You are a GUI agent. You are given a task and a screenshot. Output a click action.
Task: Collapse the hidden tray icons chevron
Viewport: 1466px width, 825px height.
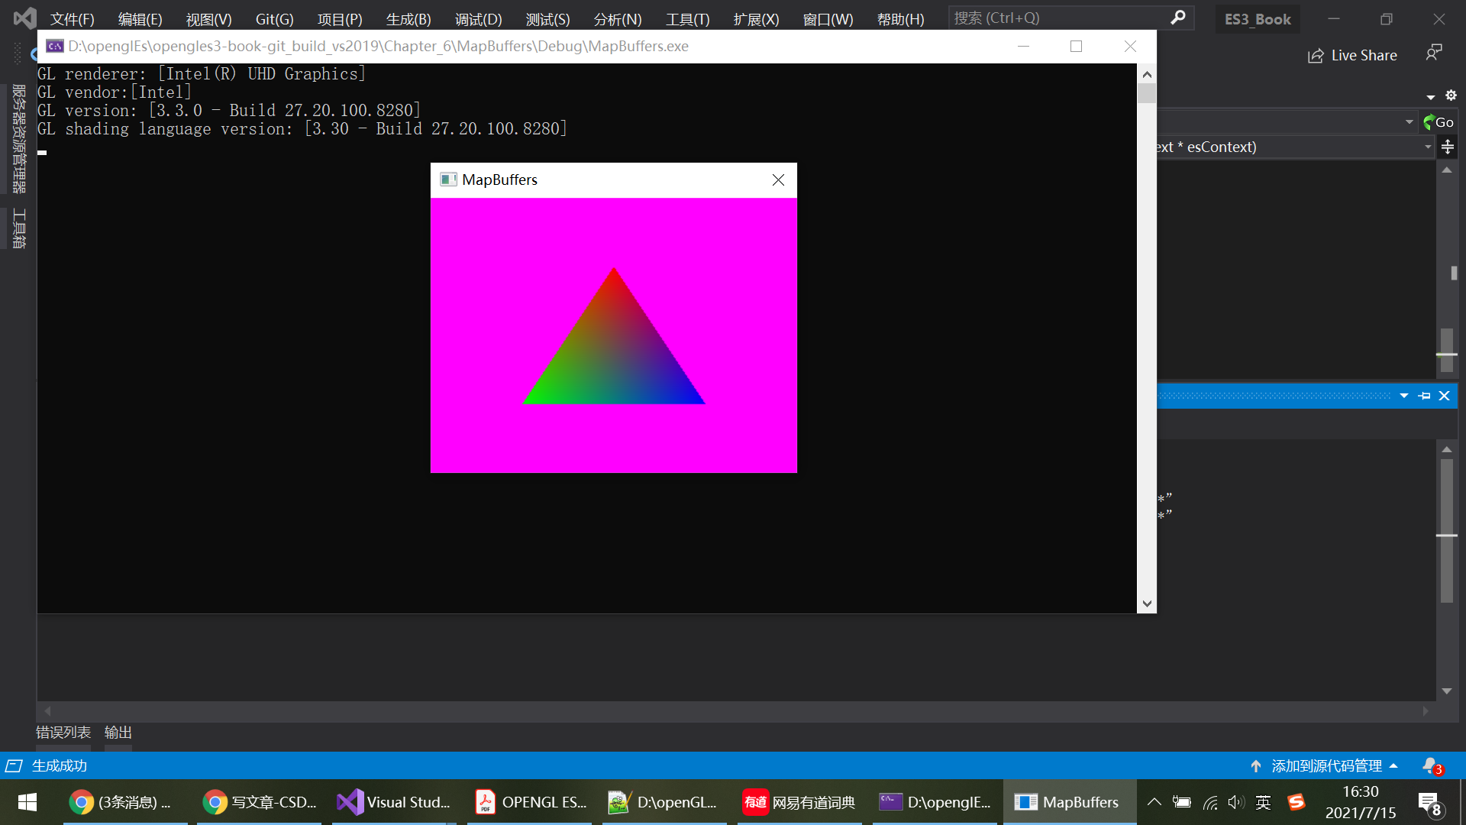[1154, 802]
